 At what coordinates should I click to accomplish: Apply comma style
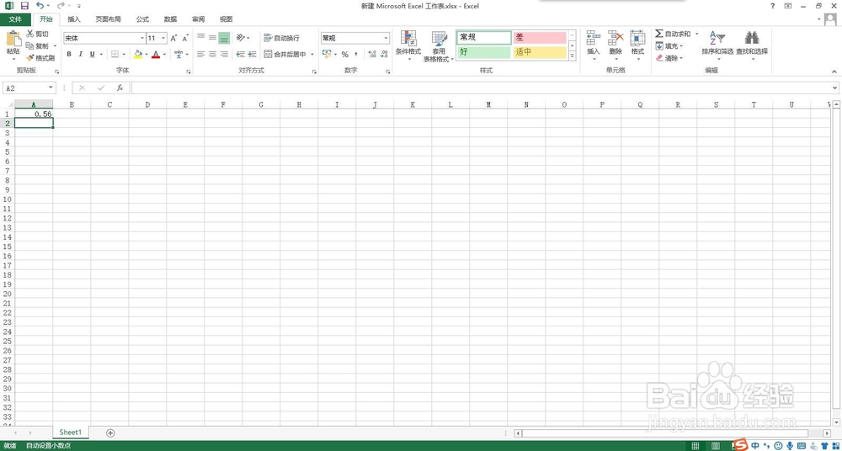[355, 54]
